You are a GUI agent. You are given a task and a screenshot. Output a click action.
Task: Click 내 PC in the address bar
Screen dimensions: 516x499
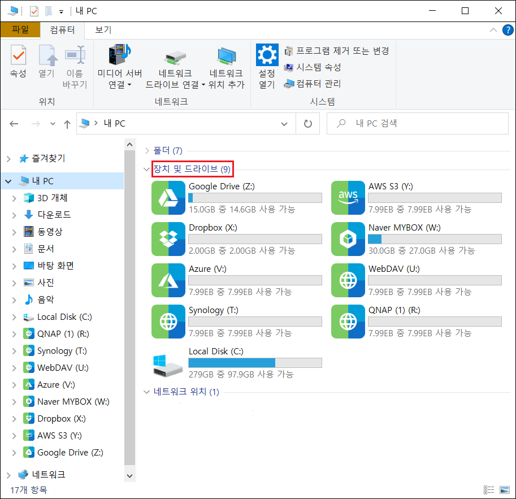(114, 123)
